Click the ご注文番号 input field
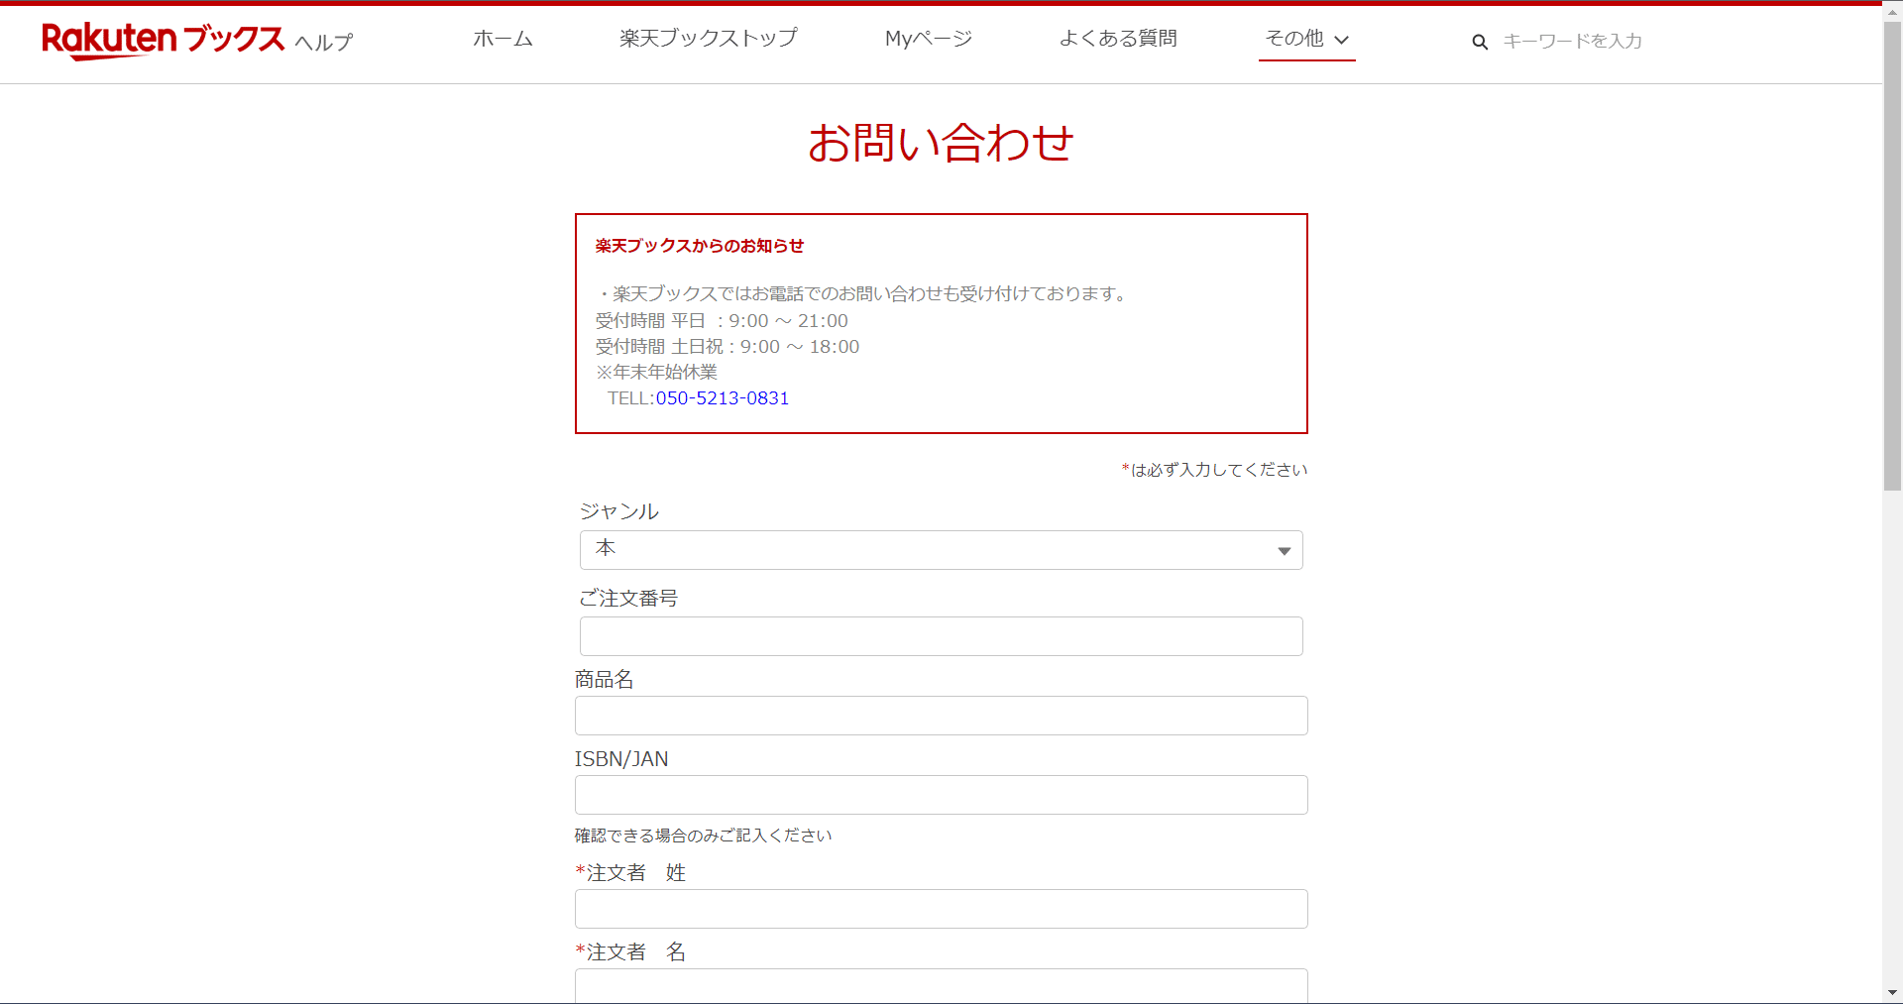 click(x=940, y=635)
